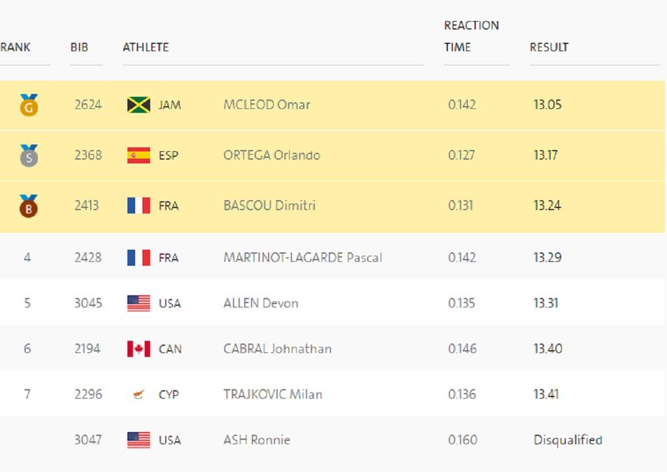Click the Cyprus flag icon
The image size is (667, 472).
(x=139, y=395)
